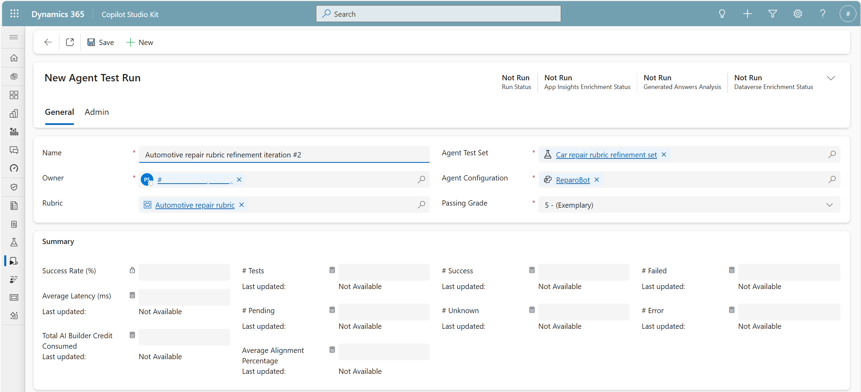Open the app launcher waffle menu
This screenshot has width=861, height=392.
pyautogui.click(x=14, y=14)
